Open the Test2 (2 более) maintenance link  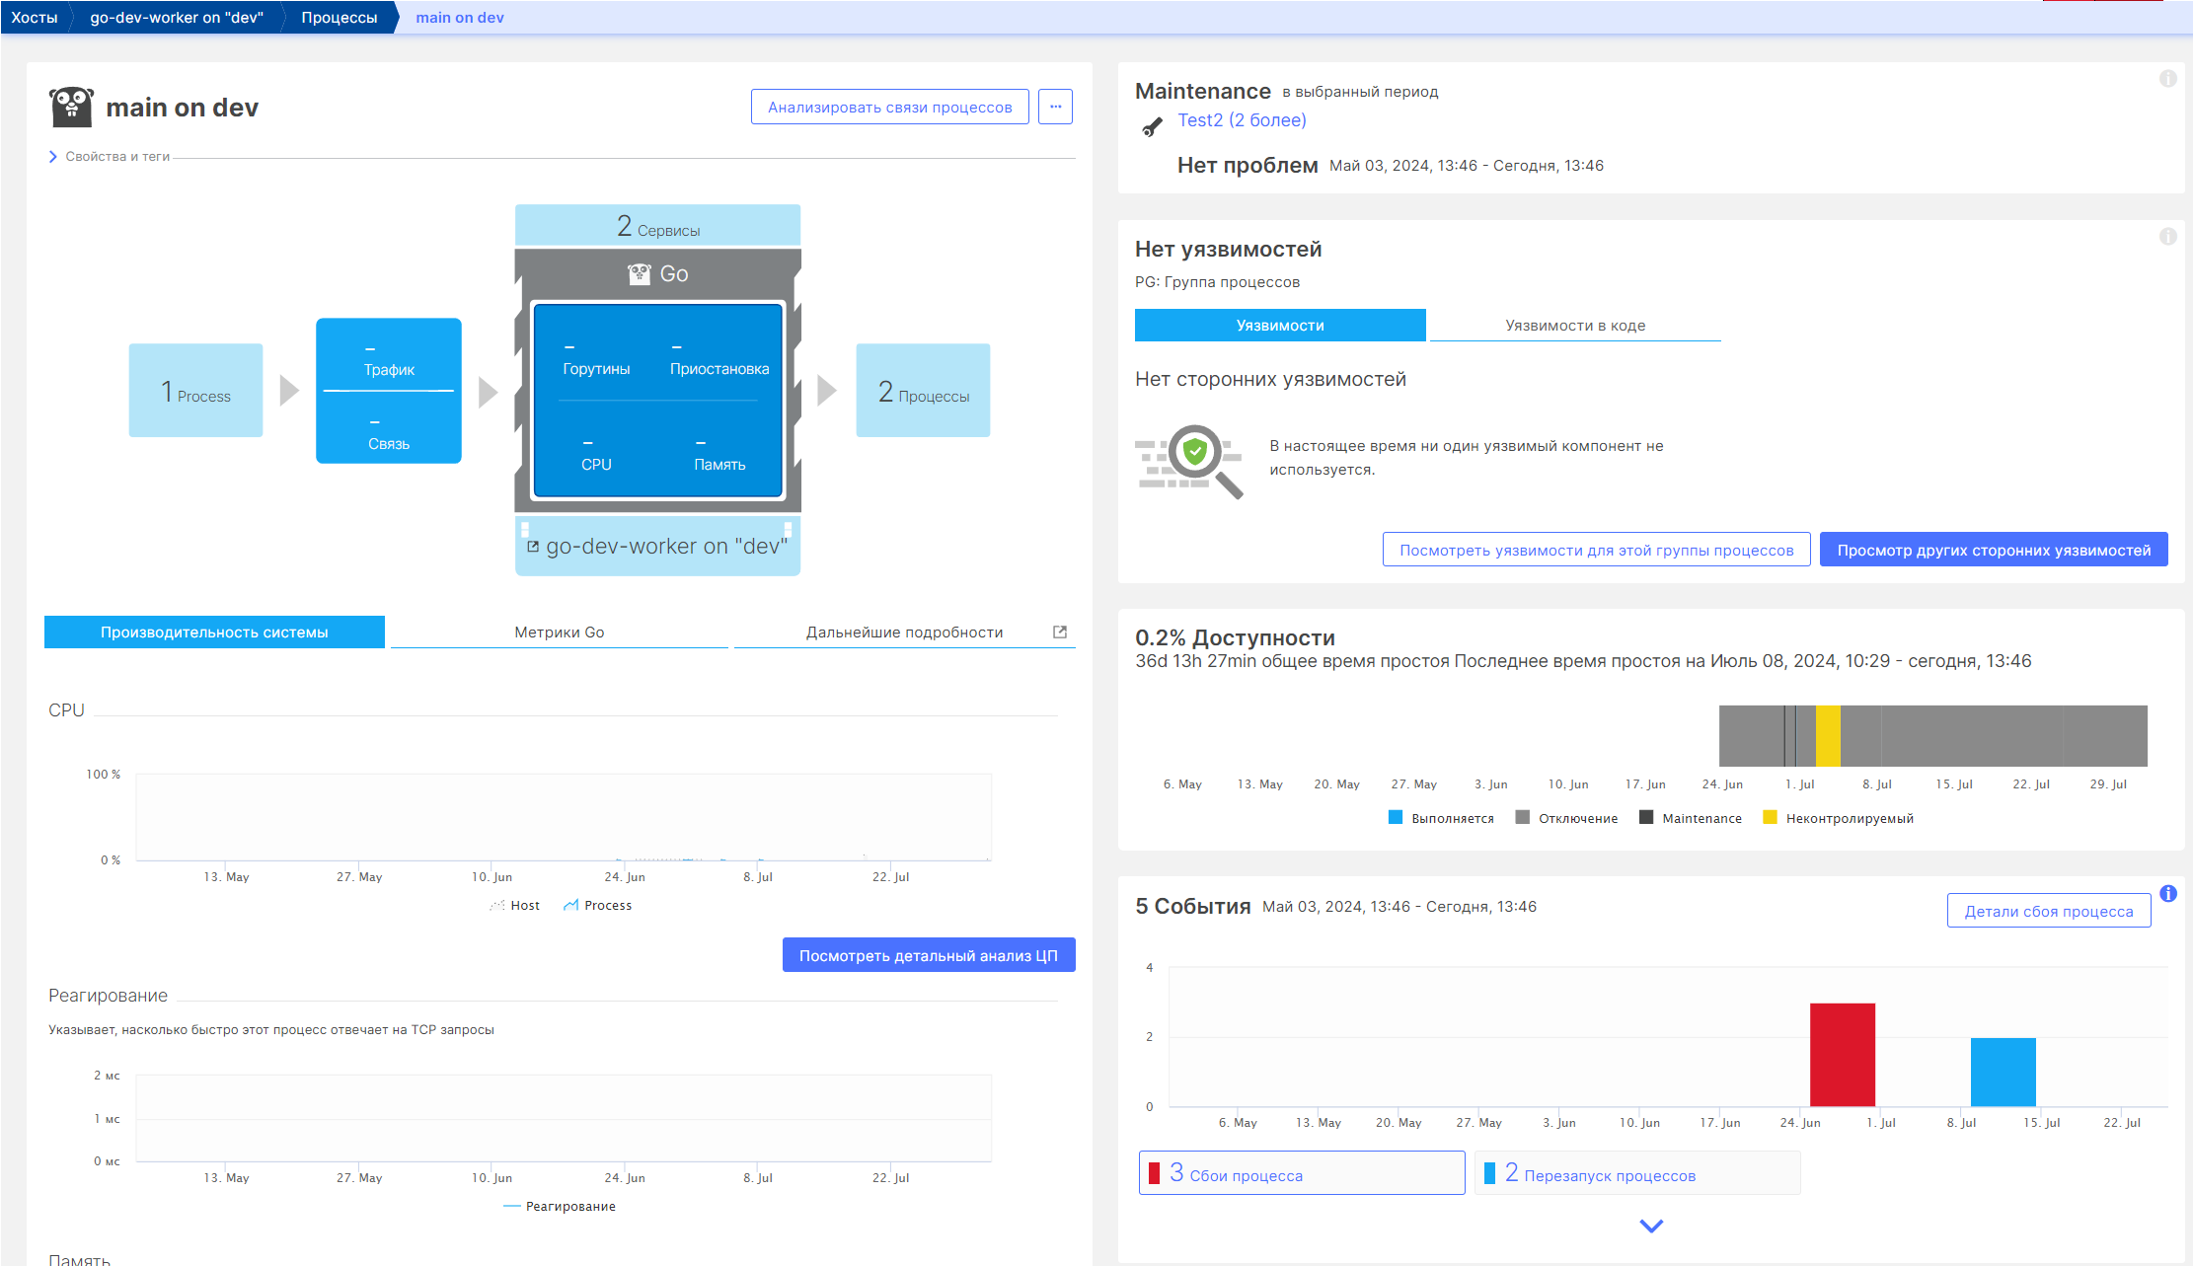coord(1242,120)
